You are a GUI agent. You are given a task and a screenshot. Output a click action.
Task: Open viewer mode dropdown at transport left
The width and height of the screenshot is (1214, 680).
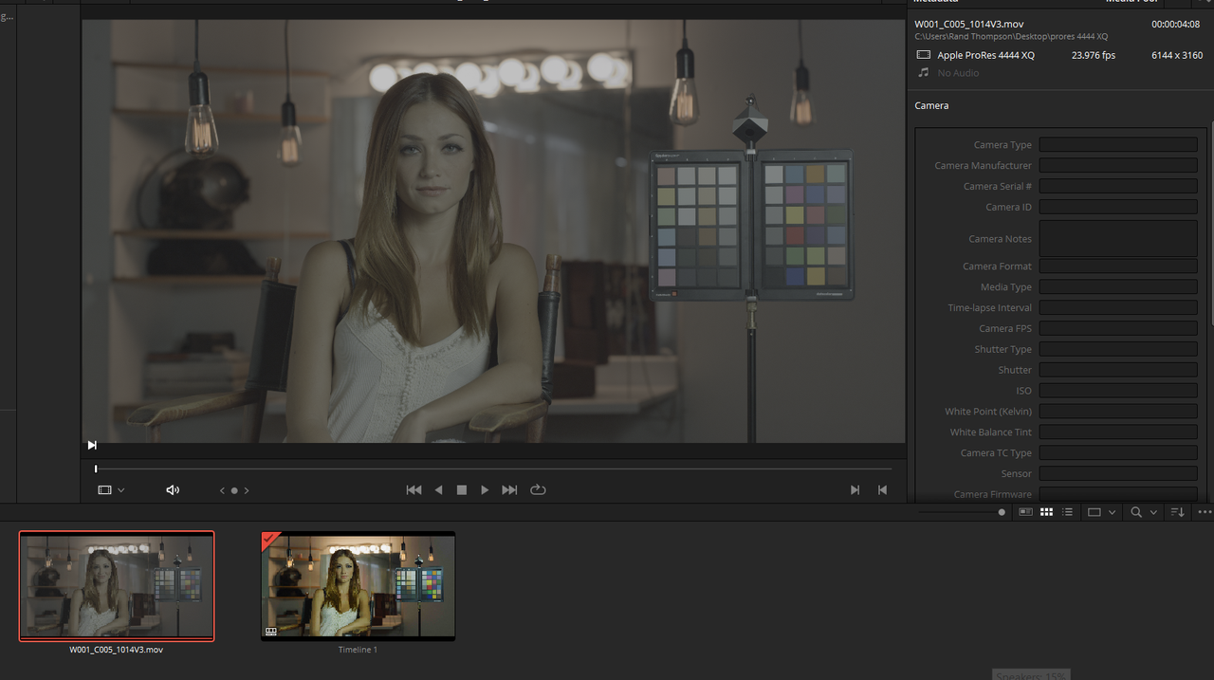pyautogui.click(x=111, y=489)
